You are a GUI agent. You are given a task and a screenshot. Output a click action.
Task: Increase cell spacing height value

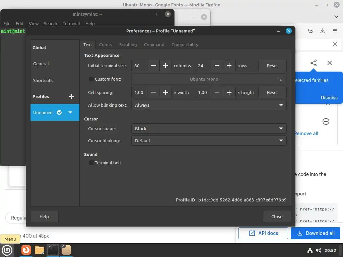click(229, 92)
